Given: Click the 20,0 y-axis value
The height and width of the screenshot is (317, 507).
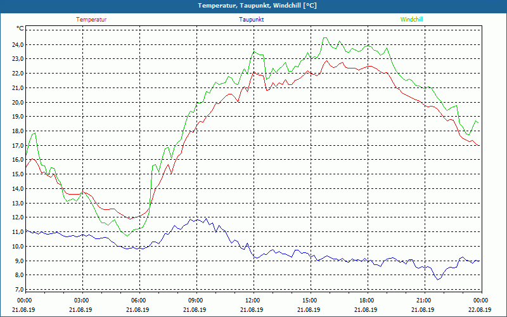Looking at the screenshot, I should coord(18,102).
